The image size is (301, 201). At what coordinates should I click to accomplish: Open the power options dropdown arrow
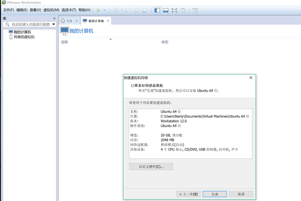point(105,10)
